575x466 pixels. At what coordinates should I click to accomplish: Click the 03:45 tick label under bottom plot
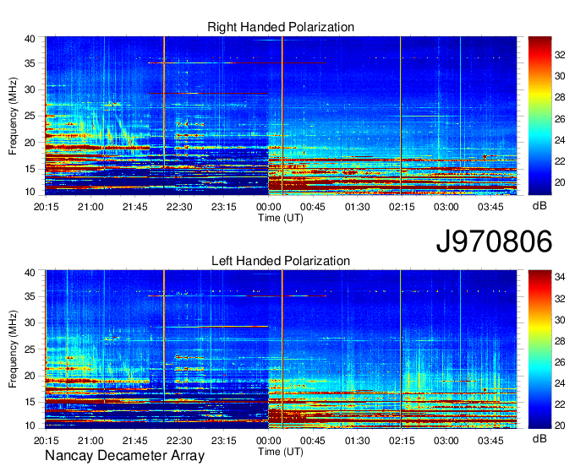490,441
